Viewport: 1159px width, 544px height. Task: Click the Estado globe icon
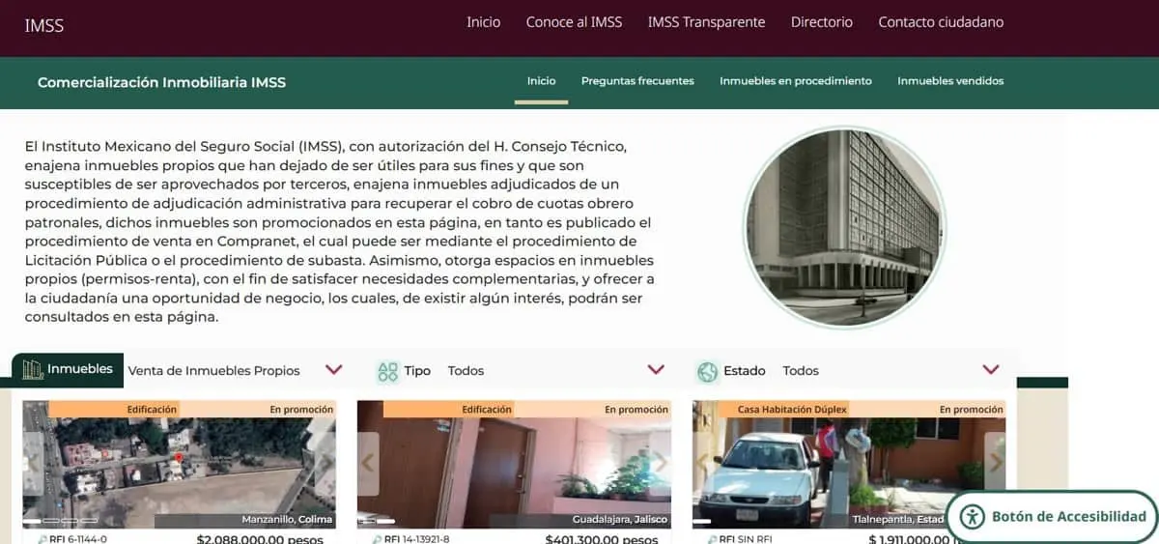(x=708, y=371)
